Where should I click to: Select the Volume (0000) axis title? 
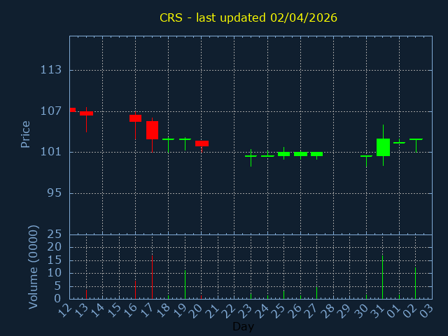tap(33, 267)
